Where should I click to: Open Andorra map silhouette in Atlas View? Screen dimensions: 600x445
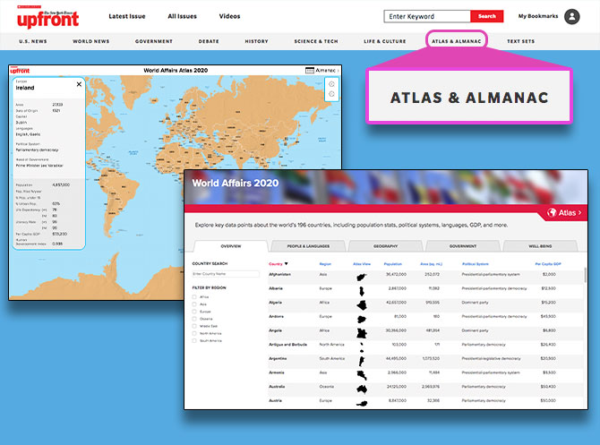point(361,319)
